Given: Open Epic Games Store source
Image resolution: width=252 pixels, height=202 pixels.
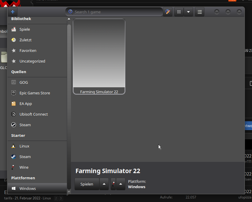Looking at the screenshot, I should click(37, 93).
